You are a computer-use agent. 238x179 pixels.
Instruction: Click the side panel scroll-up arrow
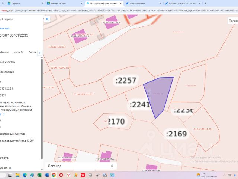click(42, 58)
